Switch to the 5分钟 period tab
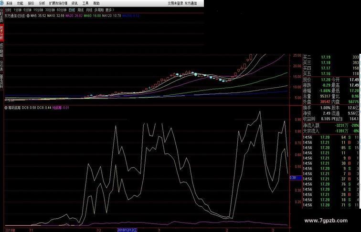This screenshot has height=232, width=361. 27,10
